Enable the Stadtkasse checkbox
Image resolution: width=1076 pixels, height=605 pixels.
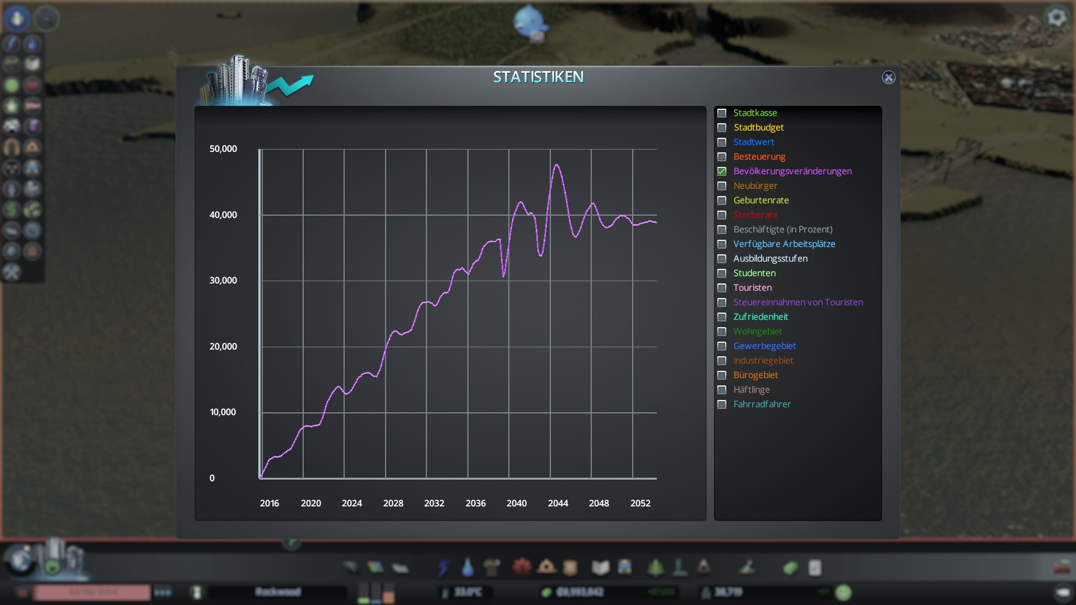pos(722,113)
